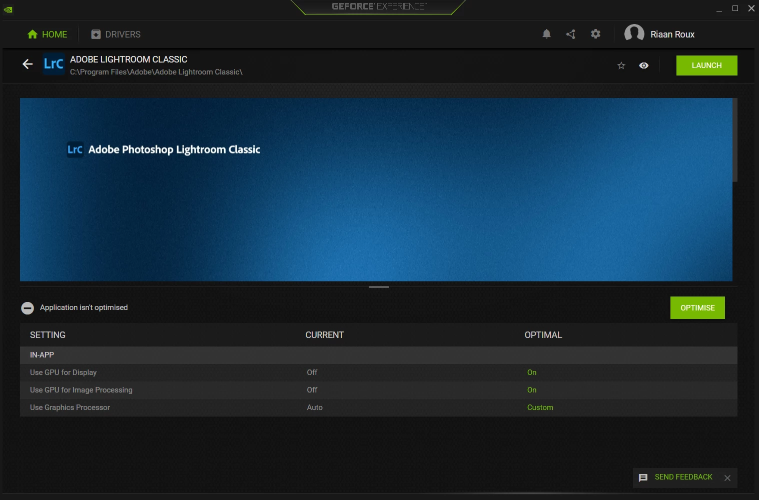Select the 'Use Graphics Processor' setting row
This screenshot has height=500, width=759.
(379, 407)
